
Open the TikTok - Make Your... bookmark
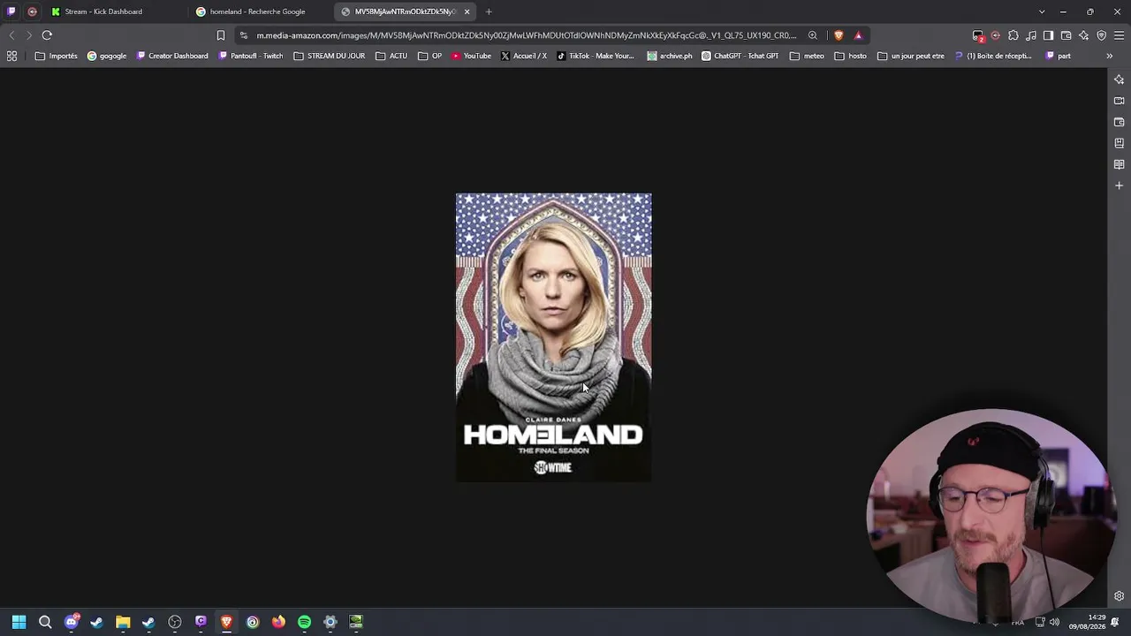coord(596,56)
